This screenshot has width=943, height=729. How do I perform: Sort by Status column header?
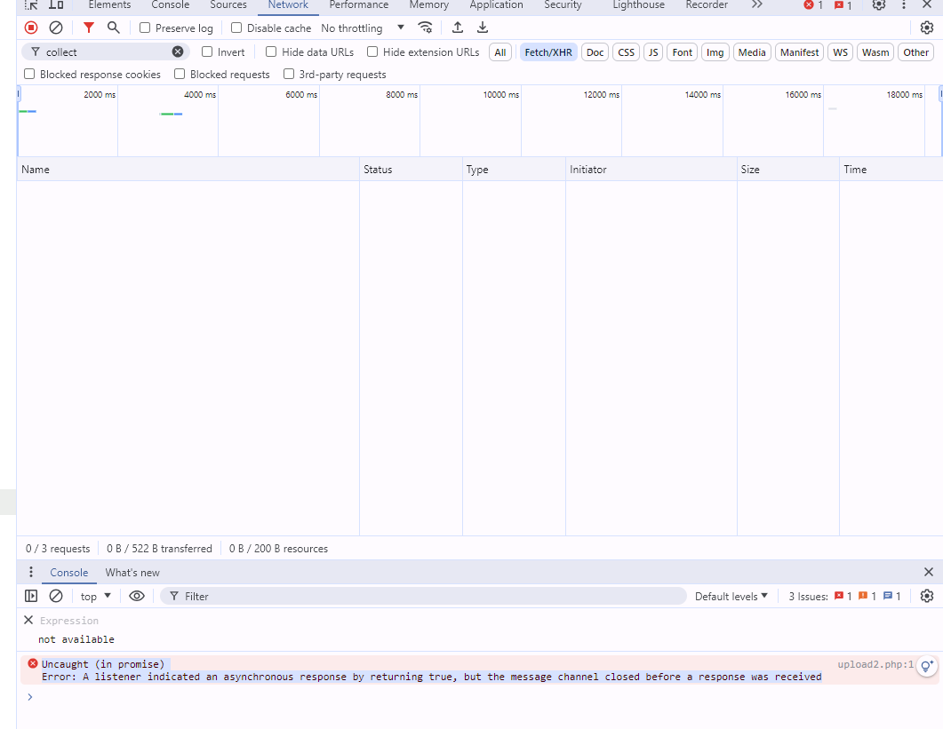pyautogui.click(x=411, y=169)
